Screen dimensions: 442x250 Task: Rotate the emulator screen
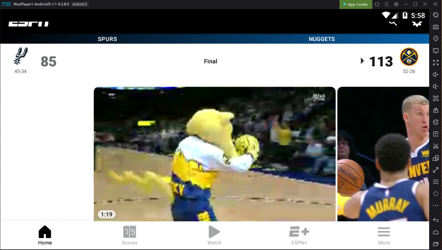pos(436,15)
